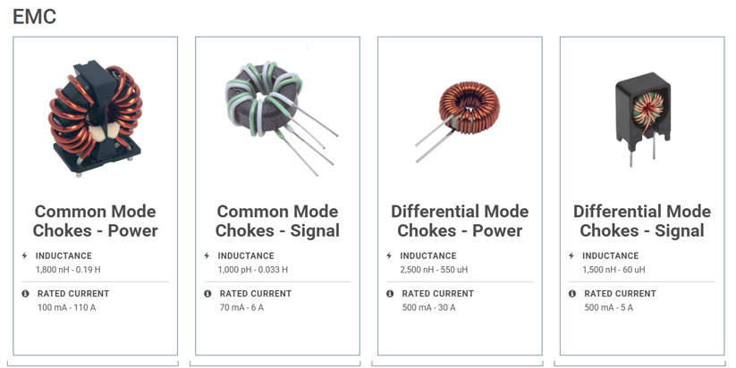The image size is (736, 368).
Task: Select the green-white wound toroid image
Action: click(282, 118)
